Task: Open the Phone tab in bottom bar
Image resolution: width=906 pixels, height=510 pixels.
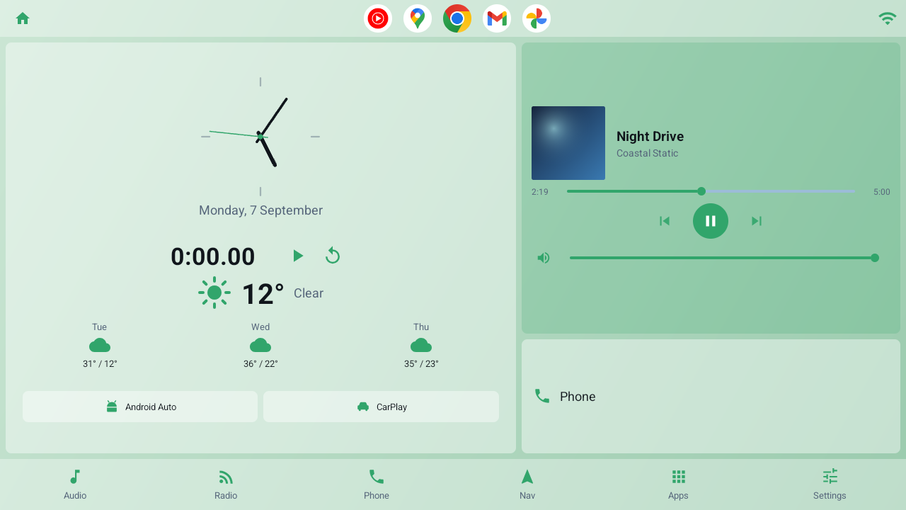Action: pyautogui.click(x=377, y=484)
